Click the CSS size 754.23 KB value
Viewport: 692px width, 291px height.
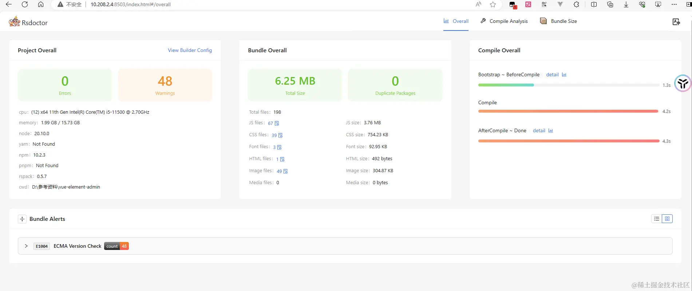point(378,134)
